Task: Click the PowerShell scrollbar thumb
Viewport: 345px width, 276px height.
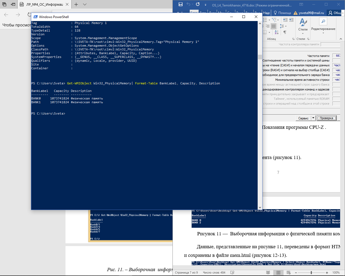Action: 260,57
